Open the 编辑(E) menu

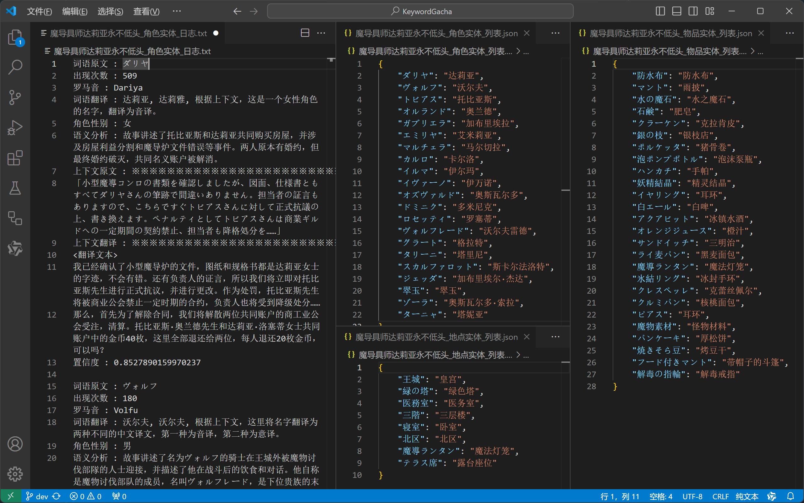pos(75,12)
